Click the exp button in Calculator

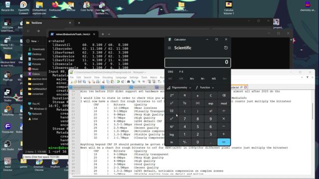[210, 103]
